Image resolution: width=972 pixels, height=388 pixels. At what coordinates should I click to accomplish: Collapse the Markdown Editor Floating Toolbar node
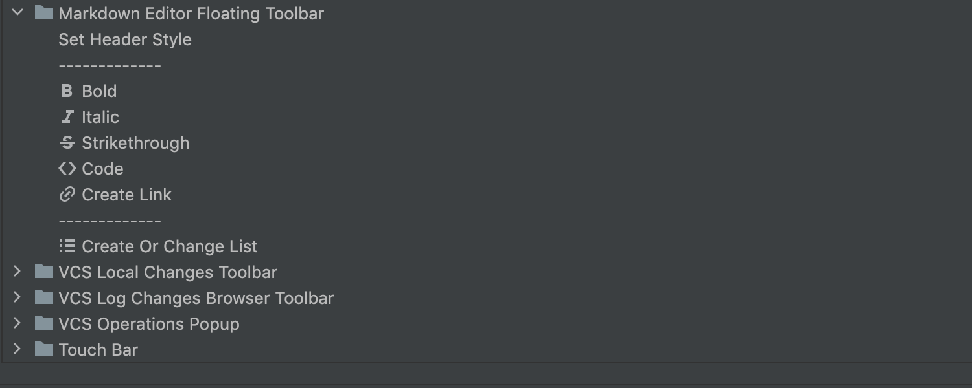pyautogui.click(x=17, y=13)
